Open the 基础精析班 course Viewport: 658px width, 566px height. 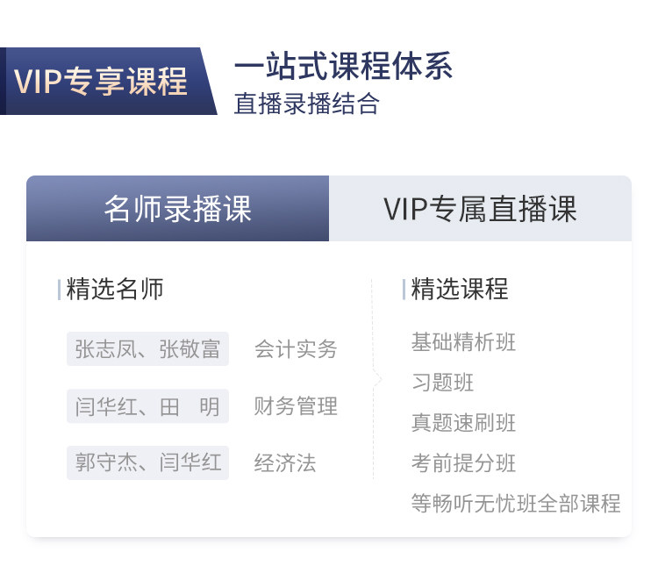click(x=463, y=342)
